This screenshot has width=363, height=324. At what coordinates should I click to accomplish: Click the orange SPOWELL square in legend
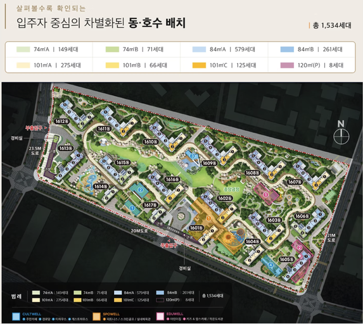tap(96, 316)
